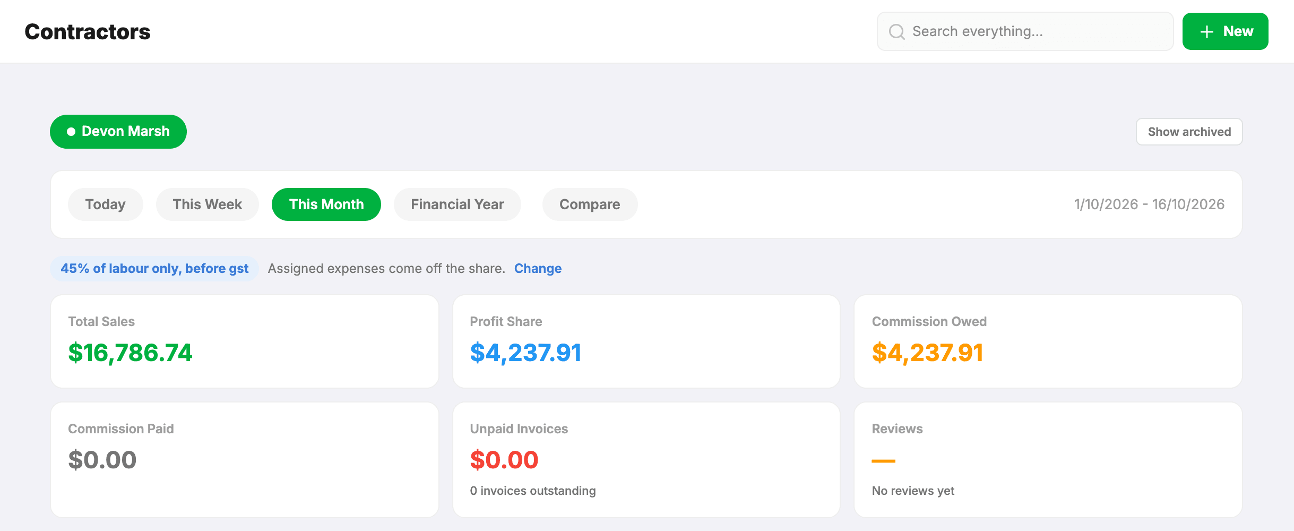The height and width of the screenshot is (531, 1294).
Task: Click the Contractors page title
Action: pyautogui.click(x=88, y=32)
